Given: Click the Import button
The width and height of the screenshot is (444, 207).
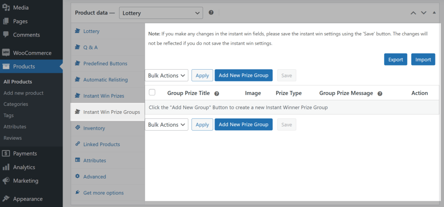Looking at the screenshot, I should click(423, 60).
